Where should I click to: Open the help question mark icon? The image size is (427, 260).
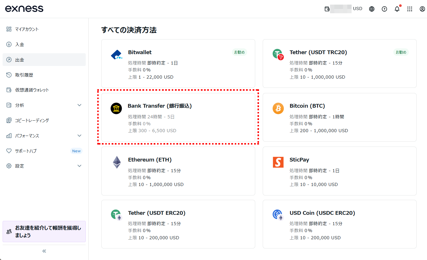pyautogui.click(x=384, y=9)
